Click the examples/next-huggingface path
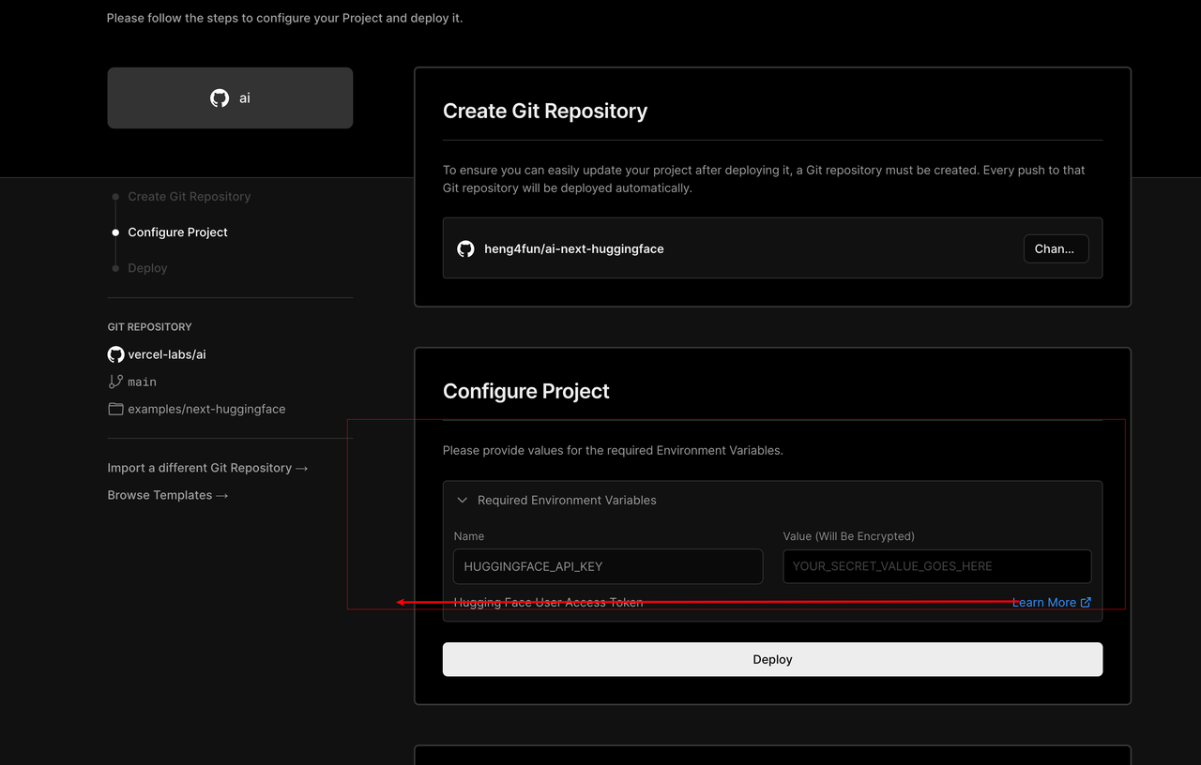The image size is (1201, 765). [x=206, y=409]
